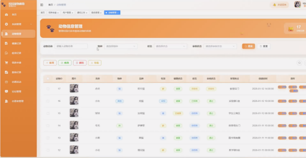This screenshot has width=306, height=158.
Task: Click the orange 搜索 button
Action: (x=248, y=46)
